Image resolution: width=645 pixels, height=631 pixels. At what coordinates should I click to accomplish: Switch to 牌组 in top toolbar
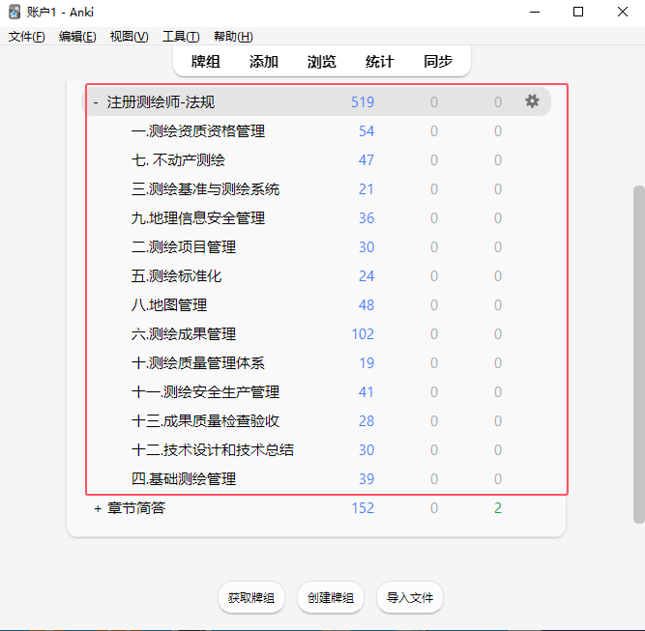click(x=205, y=62)
